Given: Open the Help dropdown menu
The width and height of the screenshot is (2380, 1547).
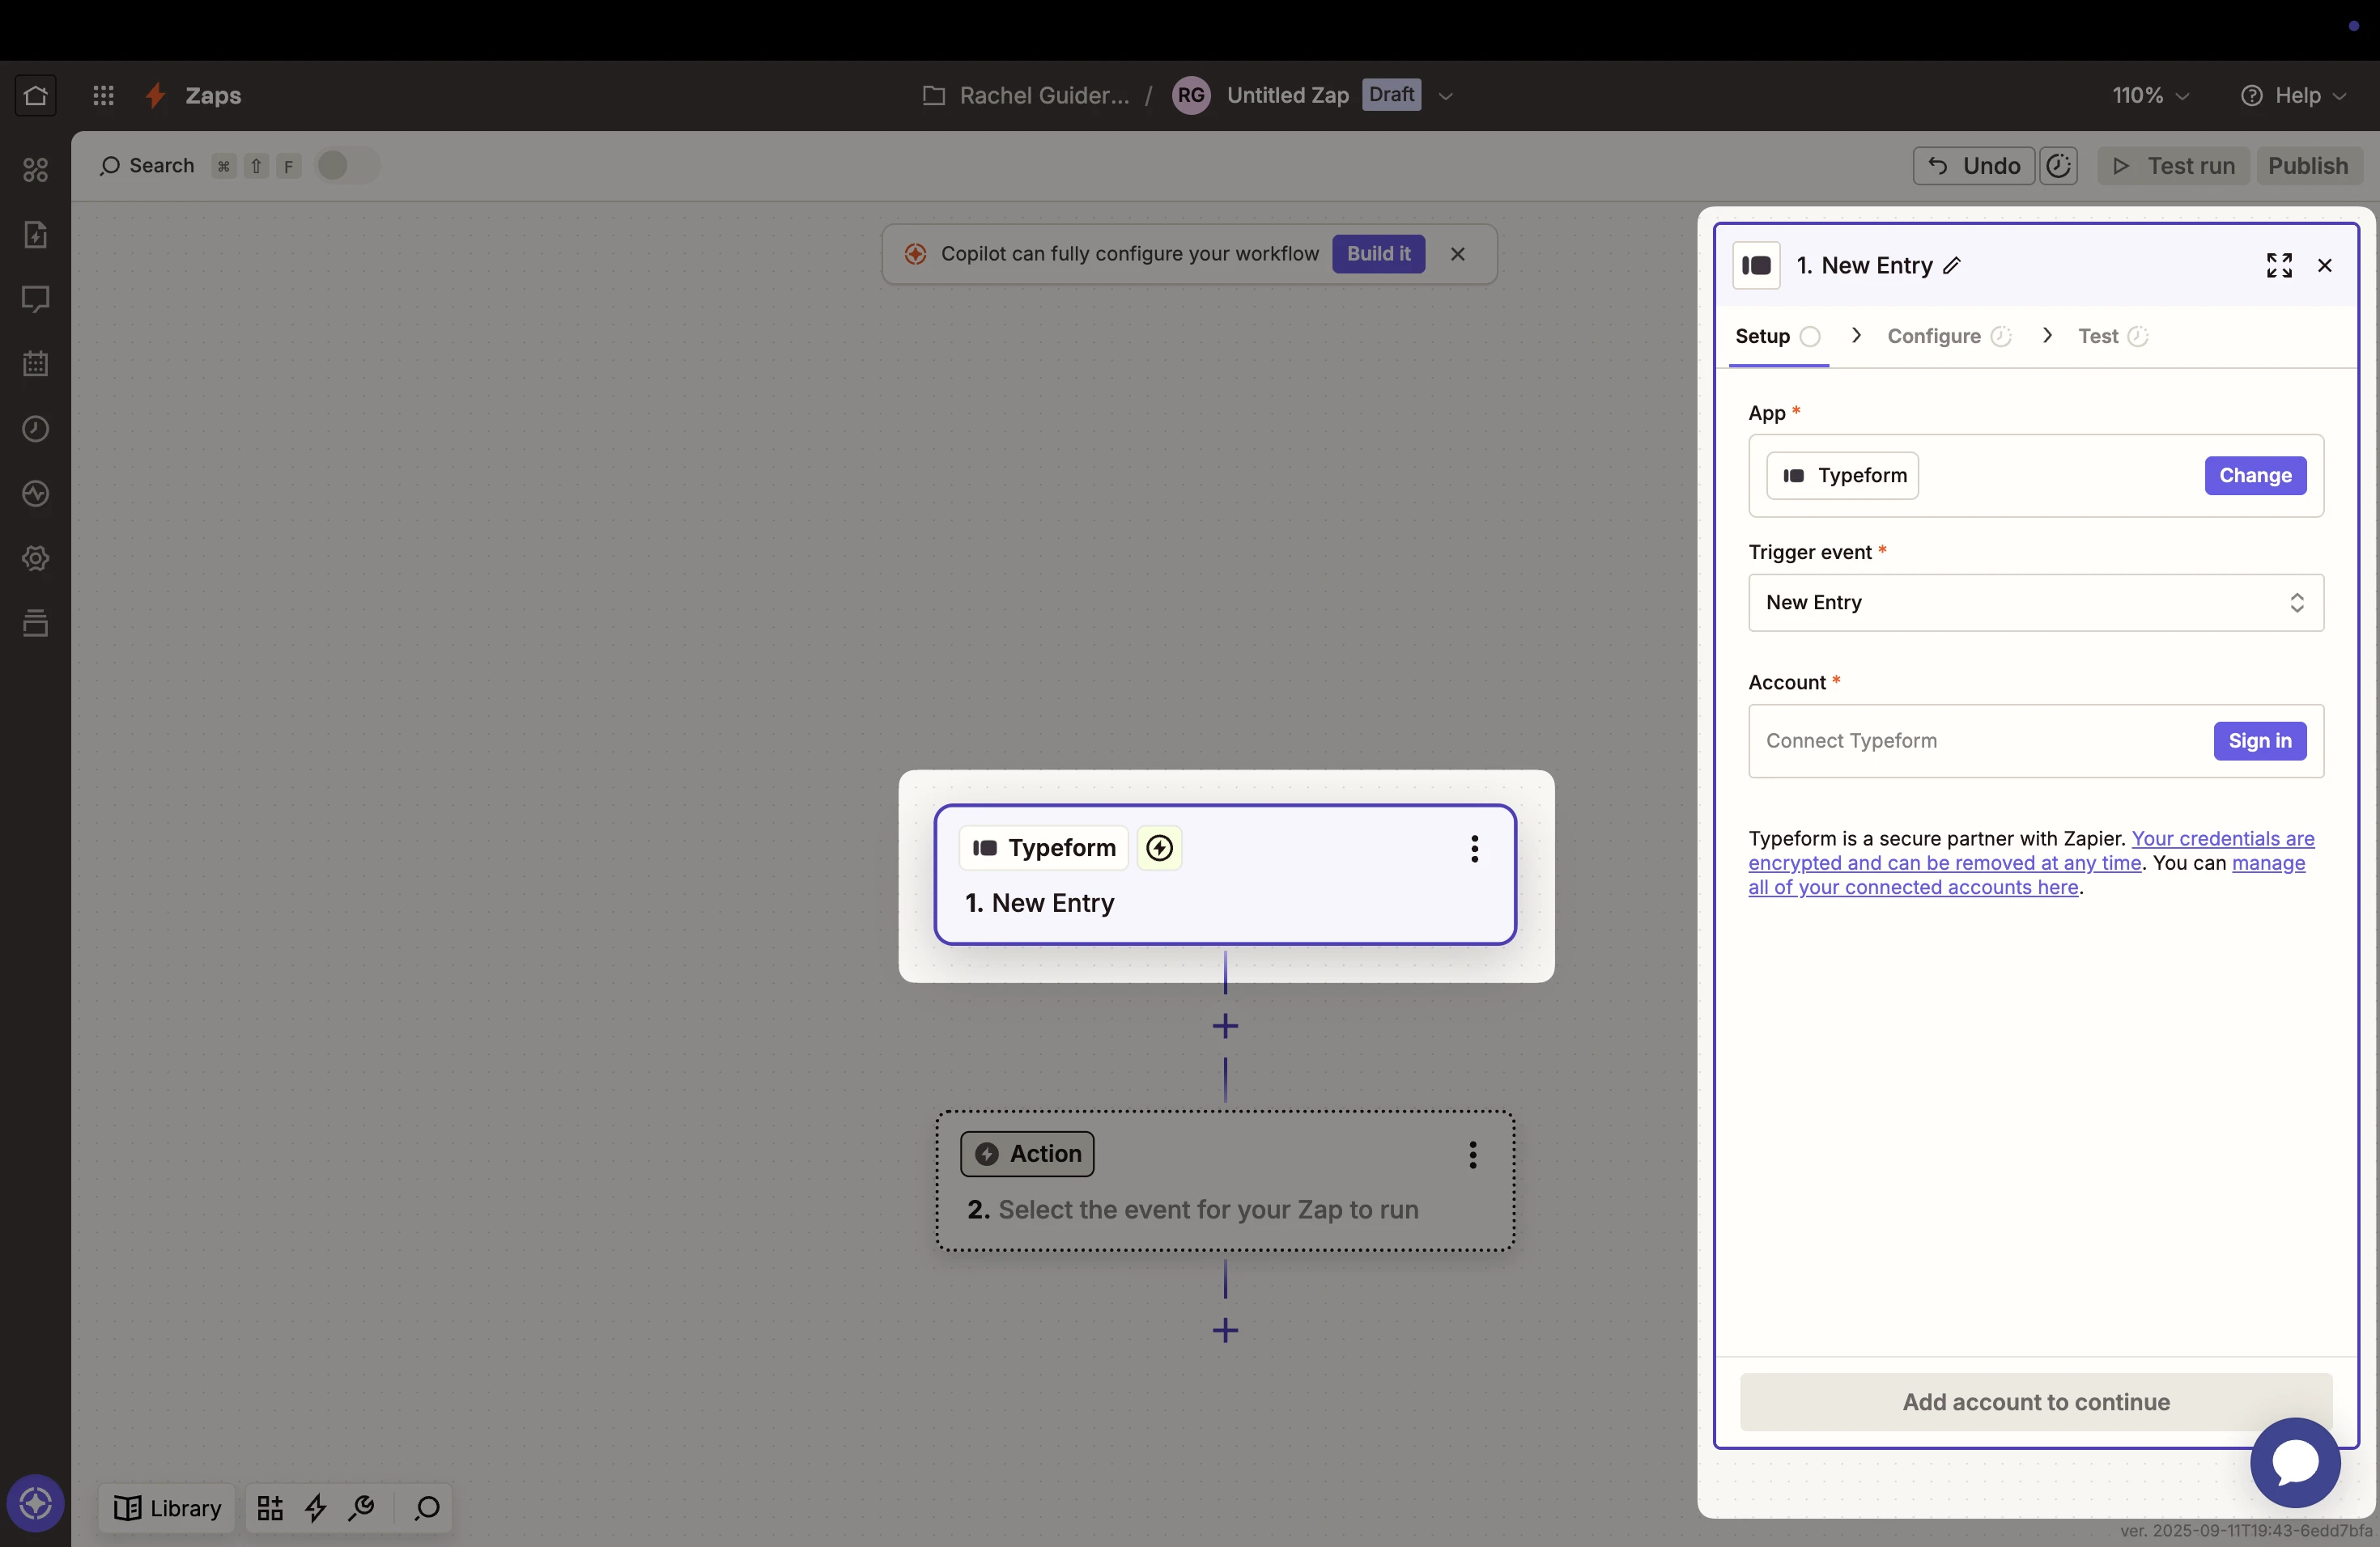Looking at the screenshot, I should point(2294,96).
